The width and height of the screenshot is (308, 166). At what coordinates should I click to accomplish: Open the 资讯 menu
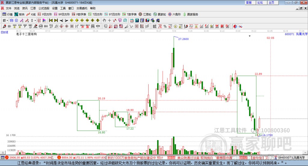click(x=25, y=8)
